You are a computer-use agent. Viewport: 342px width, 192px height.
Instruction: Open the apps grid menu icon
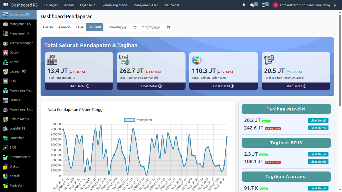[x=6, y=5]
